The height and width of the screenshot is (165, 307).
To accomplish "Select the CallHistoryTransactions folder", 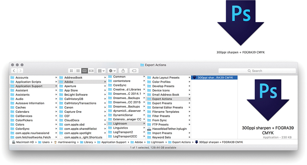I will pyautogui.click(x=82, y=103).
